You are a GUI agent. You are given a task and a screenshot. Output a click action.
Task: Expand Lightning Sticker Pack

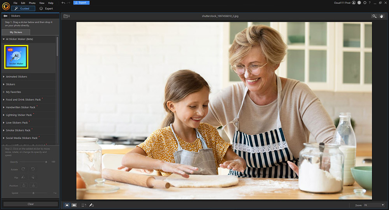click(29, 115)
